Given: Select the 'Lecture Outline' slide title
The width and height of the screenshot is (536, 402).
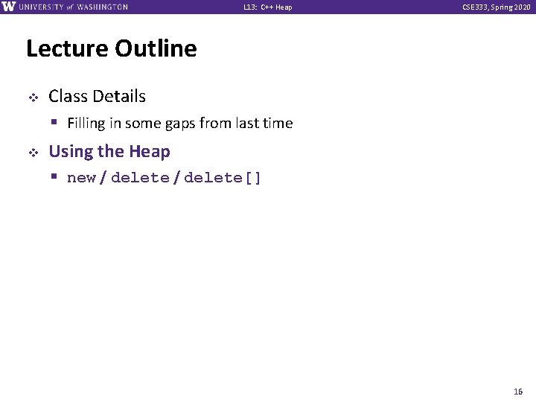Looking at the screenshot, I should (x=112, y=48).
